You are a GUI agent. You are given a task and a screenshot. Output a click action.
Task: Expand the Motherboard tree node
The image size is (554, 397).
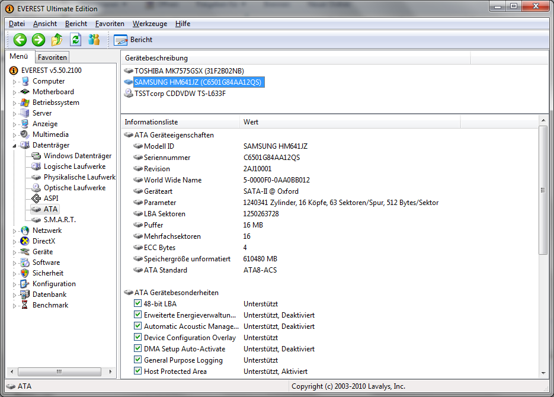point(14,92)
